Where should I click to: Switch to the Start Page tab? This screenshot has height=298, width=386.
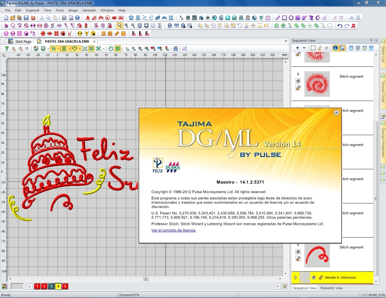[20, 41]
